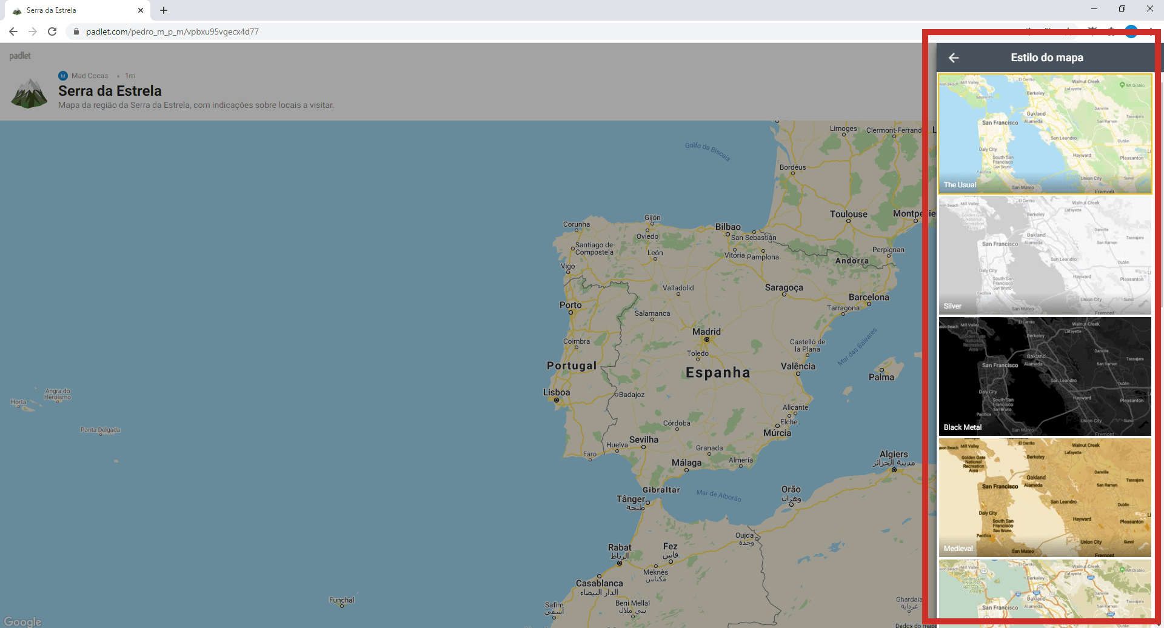Click the mountain padlet icon

pos(29,93)
